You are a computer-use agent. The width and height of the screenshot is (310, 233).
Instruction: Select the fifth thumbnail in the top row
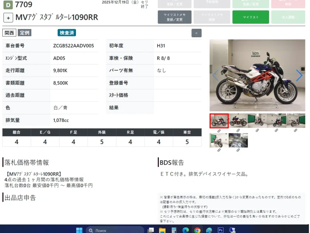(x=296, y=120)
